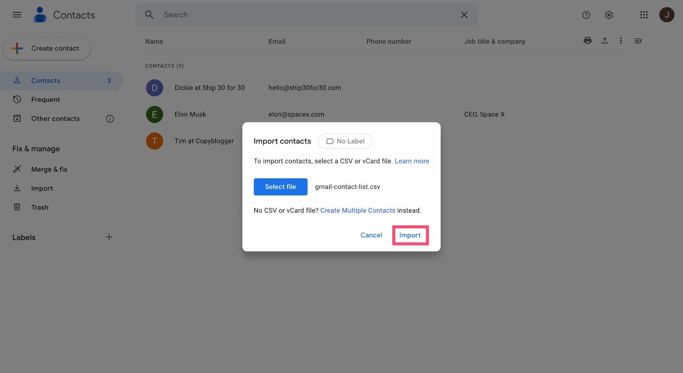
Task: Click the No Label chip in dialog
Action: click(345, 141)
